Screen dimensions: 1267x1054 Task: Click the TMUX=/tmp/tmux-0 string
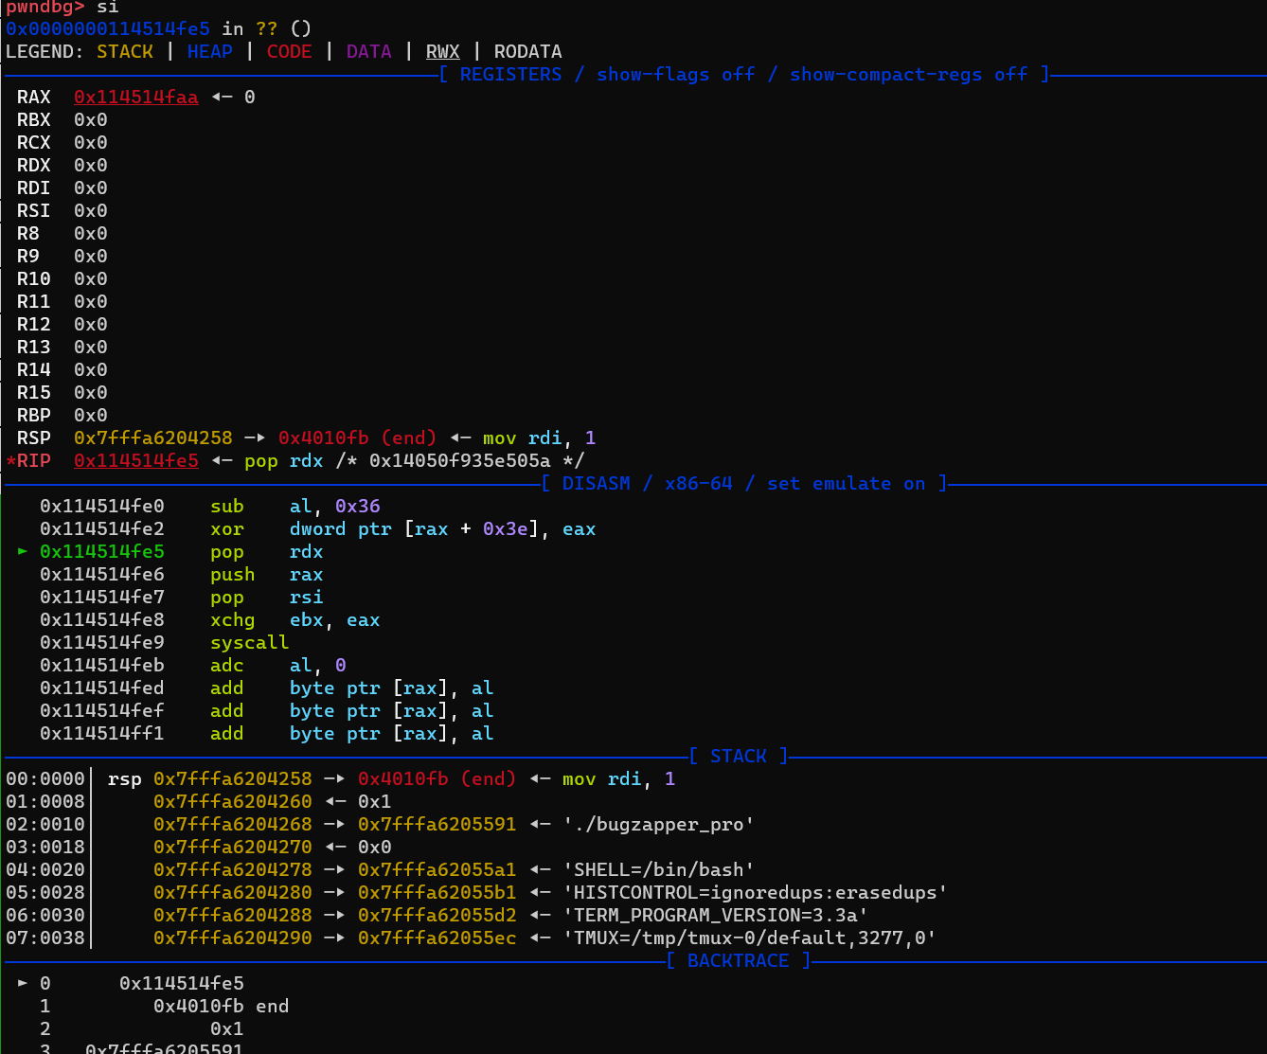tap(750, 938)
